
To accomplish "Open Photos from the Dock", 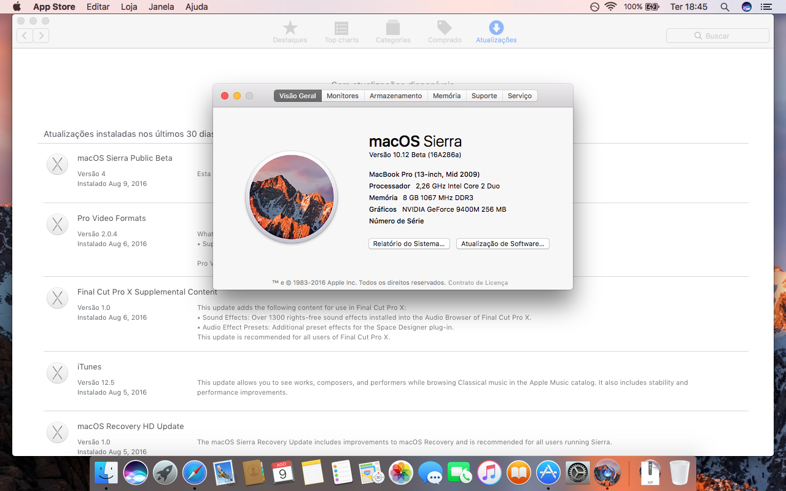I will point(401,473).
